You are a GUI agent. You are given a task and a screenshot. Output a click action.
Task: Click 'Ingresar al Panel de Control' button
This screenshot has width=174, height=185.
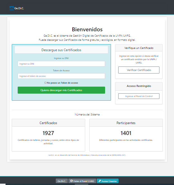pyautogui.click(x=139, y=96)
